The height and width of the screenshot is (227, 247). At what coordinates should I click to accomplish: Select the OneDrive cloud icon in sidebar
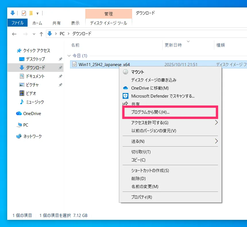click(x=19, y=114)
